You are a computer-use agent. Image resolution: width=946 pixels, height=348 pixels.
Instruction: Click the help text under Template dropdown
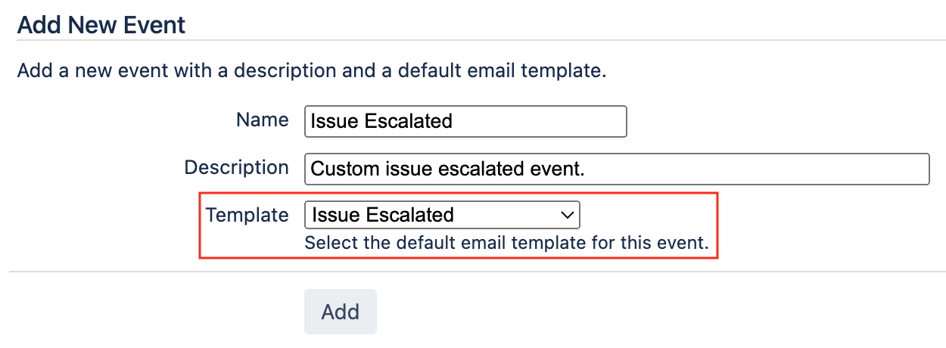tap(506, 244)
